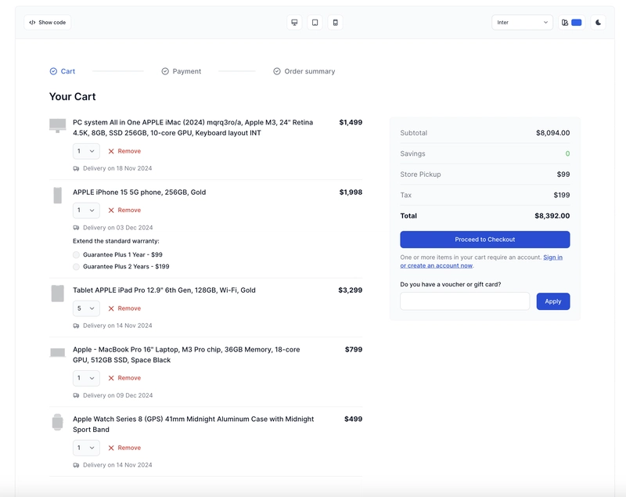The height and width of the screenshot is (497, 626).
Task: Remove the iPad Pro from cart
Action: point(124,308)
